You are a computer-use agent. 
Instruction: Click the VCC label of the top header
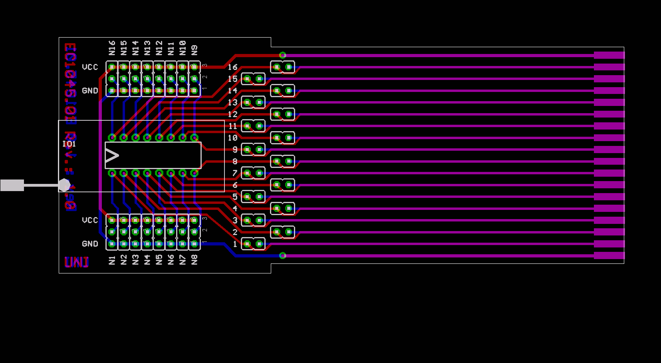[90, 67]
